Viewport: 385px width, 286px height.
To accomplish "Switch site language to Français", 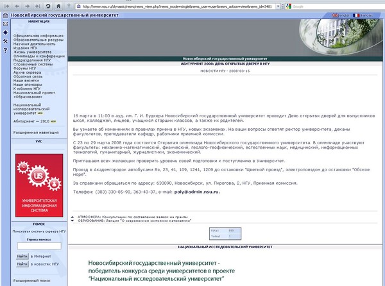I will [x=366, y=15].
